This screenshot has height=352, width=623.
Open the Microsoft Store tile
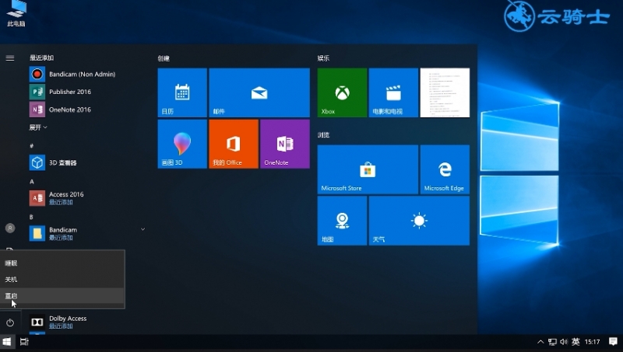tap(368, 169)
